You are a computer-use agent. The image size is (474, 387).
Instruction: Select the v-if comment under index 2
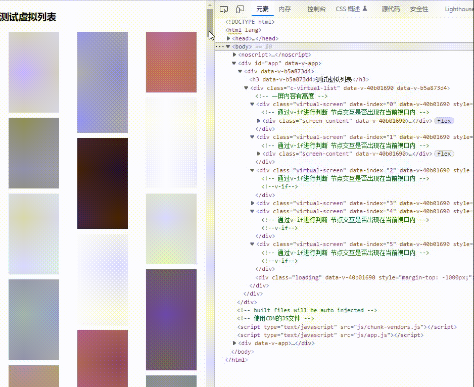[279, 186]
